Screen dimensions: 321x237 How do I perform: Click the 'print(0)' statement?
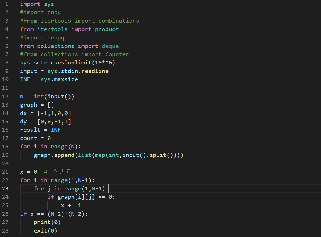(47, 222)
